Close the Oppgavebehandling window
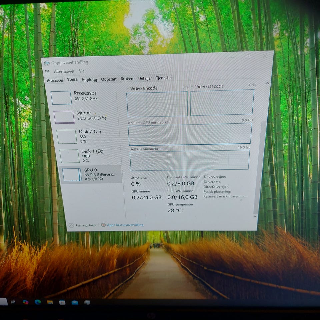 click(x=265, y=56)
